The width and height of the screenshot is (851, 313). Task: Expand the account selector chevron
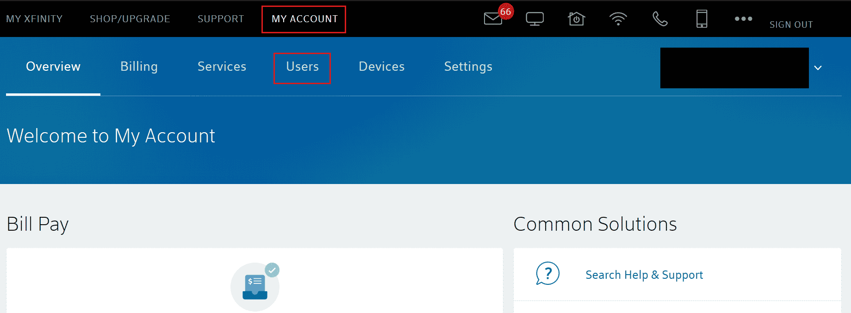(818, 68)
